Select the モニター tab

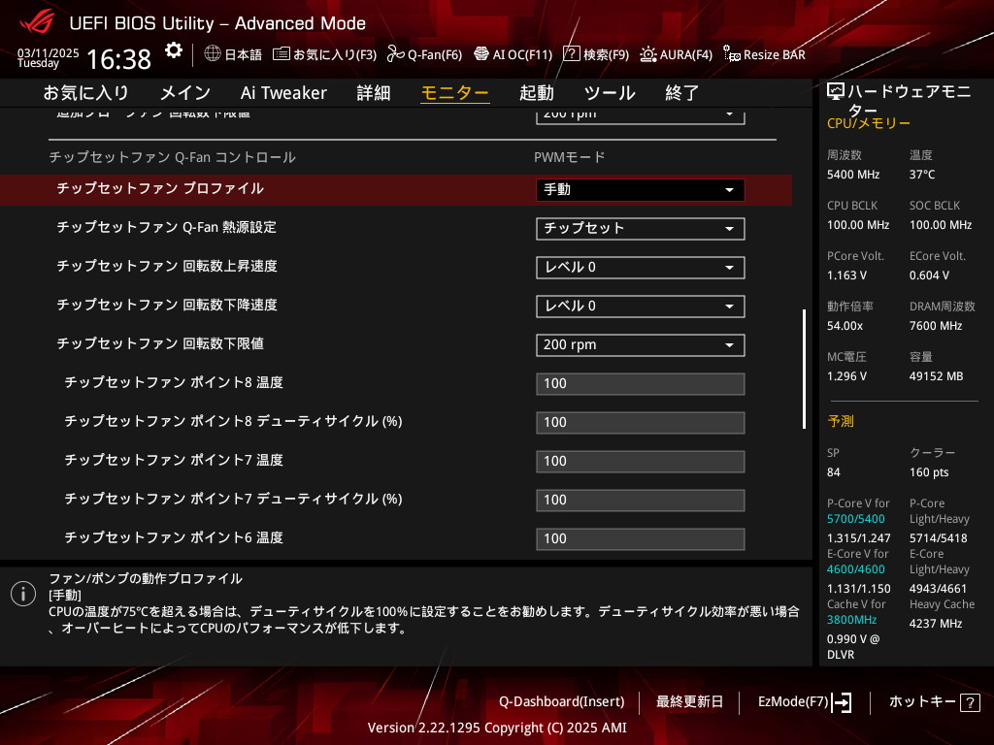pos(455,93)
